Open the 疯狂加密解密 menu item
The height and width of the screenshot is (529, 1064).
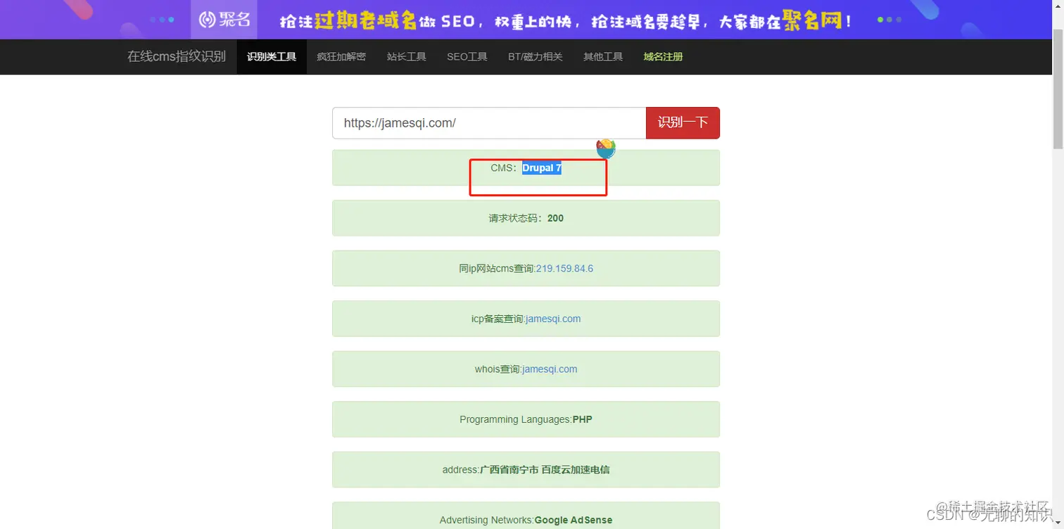341,56
